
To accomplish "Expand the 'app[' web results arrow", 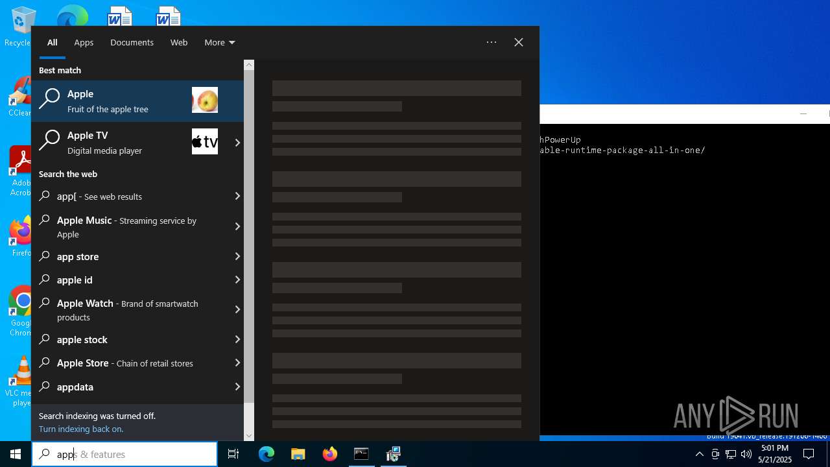I will pos(237,196).
